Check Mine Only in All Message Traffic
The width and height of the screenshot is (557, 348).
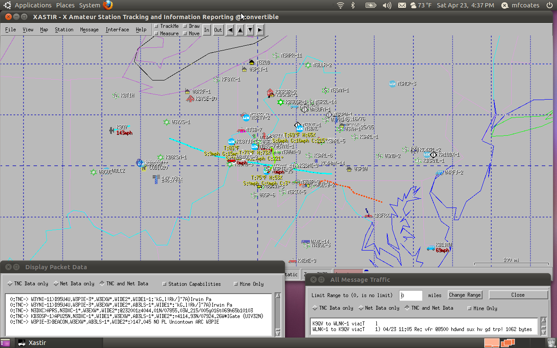click(469, 308)
